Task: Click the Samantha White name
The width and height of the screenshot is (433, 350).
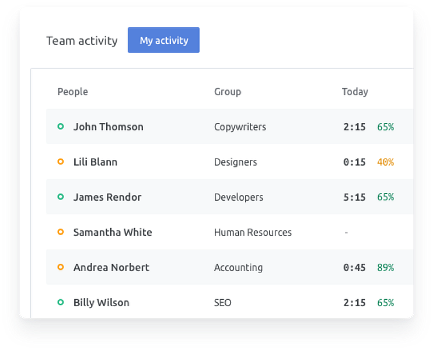Action: point(113,232)
